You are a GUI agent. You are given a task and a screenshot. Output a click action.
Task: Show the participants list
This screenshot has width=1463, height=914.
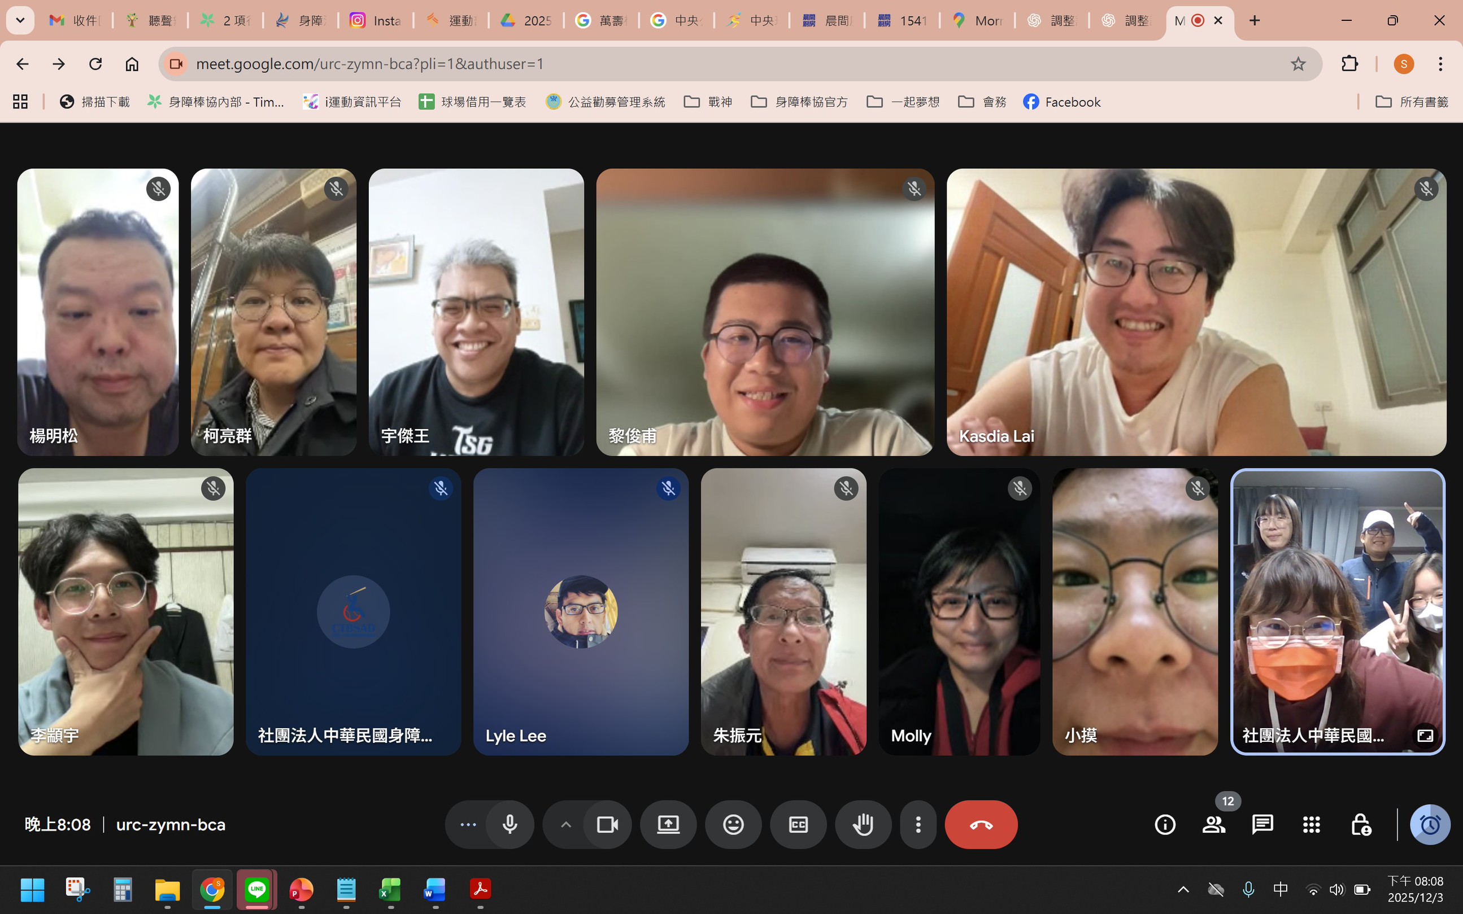pyautogui.click(x=1213, y=825)
